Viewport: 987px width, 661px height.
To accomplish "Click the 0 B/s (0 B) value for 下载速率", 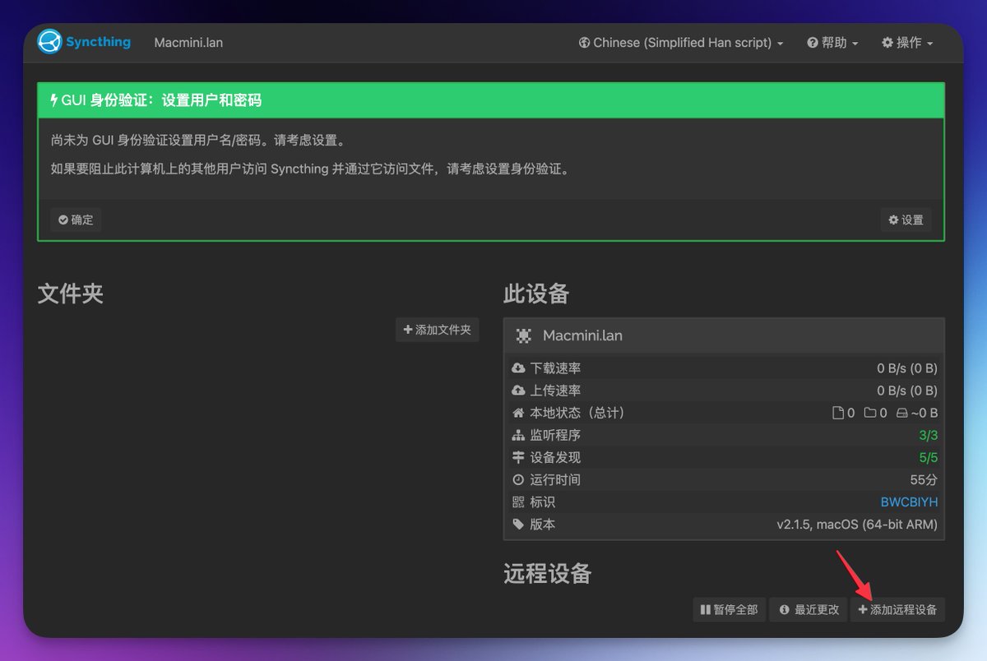I will click(907, 368).
